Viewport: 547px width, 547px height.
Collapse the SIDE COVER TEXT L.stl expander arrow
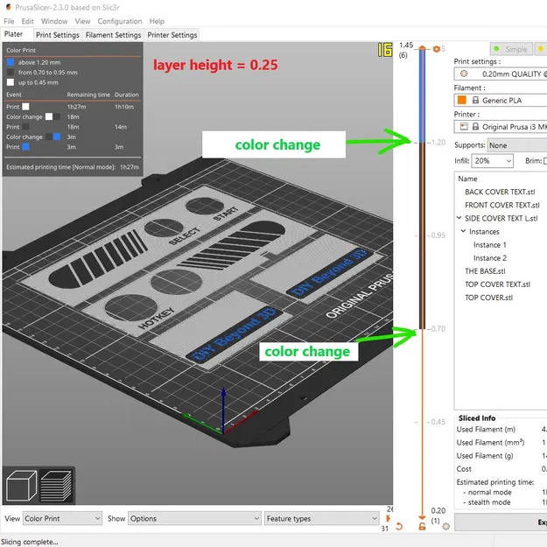[459, 218]
